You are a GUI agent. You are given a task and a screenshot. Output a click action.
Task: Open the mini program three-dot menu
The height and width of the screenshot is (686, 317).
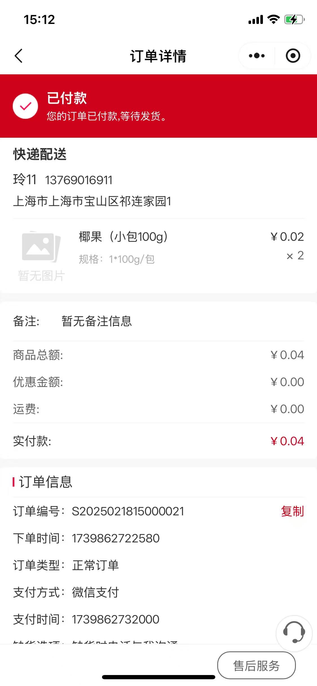tap(257, 56)
